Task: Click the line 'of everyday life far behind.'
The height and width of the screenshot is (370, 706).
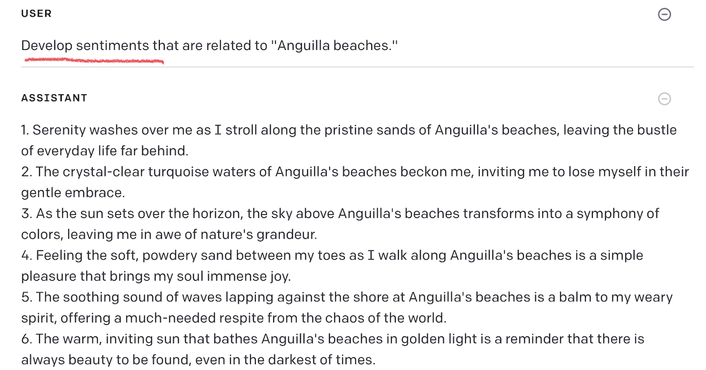Action: point(105,151)
